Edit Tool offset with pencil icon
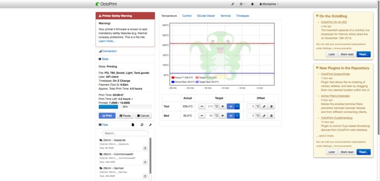The width and height of the screenshot is (380, 181). pos(264,107)
